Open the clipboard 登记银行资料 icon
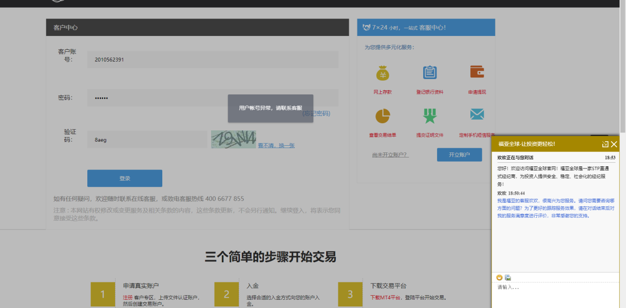This screenshot has width=626, height=308. tap(430, 73)
